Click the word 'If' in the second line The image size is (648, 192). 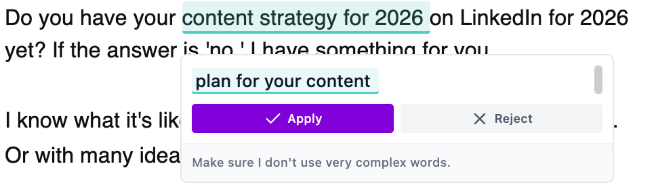pos(58,50)
